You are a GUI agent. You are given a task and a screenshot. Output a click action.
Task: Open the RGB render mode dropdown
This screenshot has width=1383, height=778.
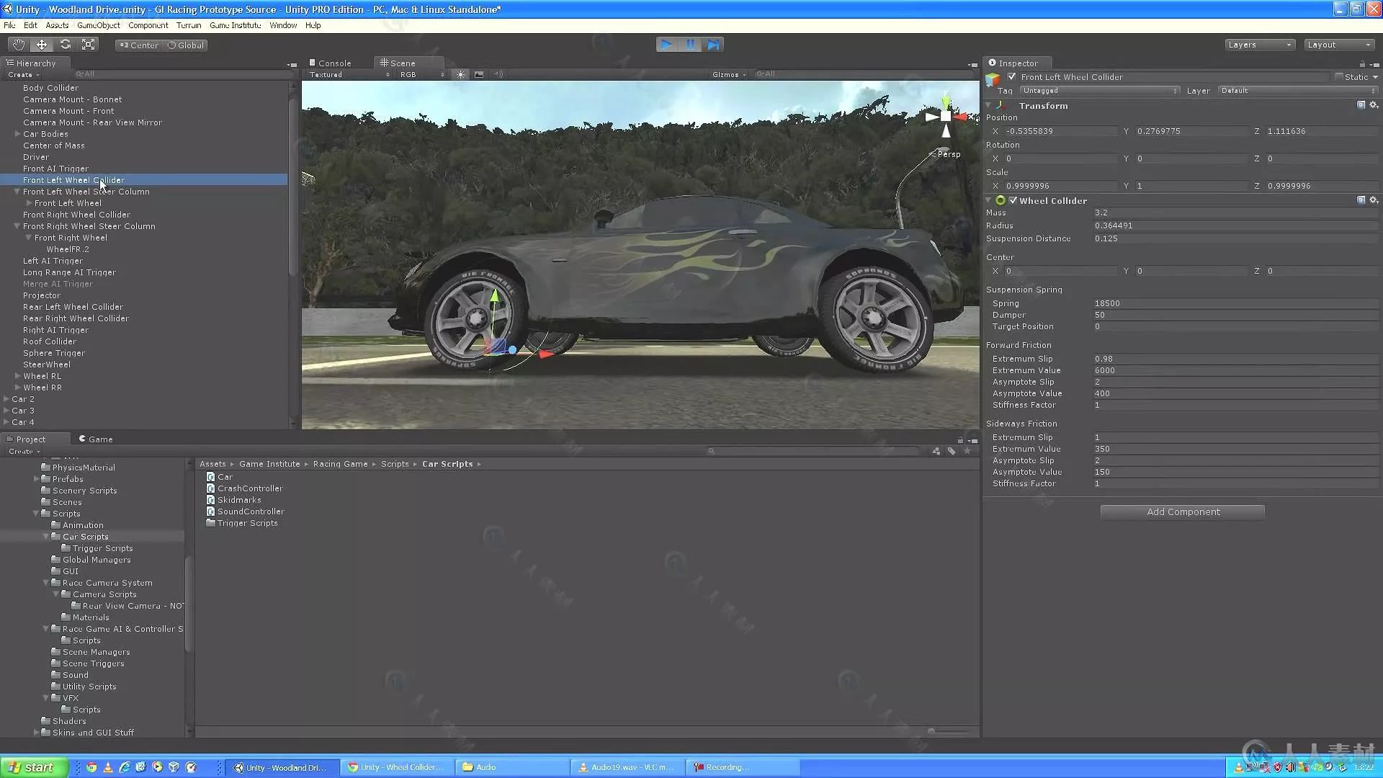[x=423, y=74]
